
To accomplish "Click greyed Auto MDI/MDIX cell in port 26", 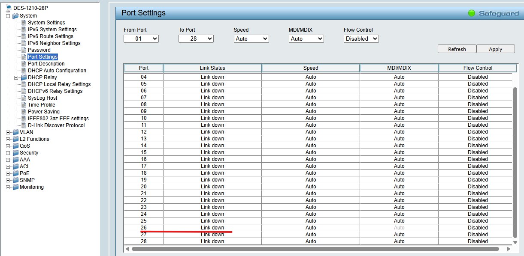I will tap(399, 228).
